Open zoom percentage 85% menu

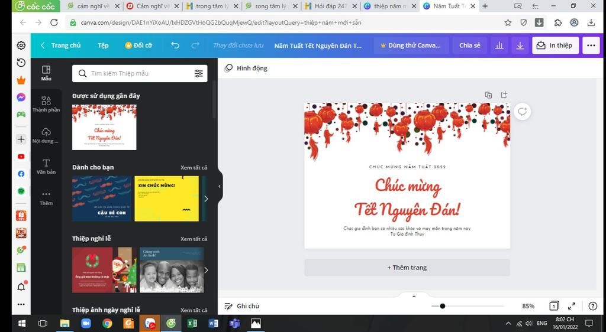click(x=528, y=306)
